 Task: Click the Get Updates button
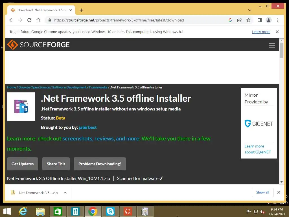click(x=23, y=164)
